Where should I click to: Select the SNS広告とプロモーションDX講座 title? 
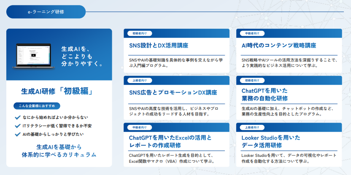(173, 92)
